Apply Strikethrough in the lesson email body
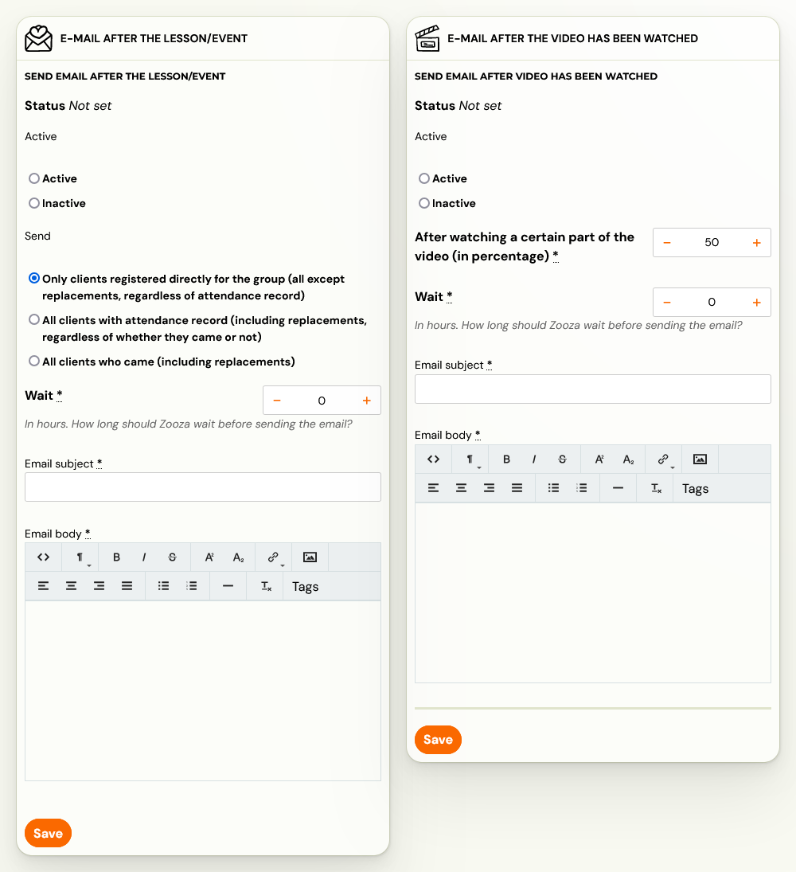 [x=172, y=557]
